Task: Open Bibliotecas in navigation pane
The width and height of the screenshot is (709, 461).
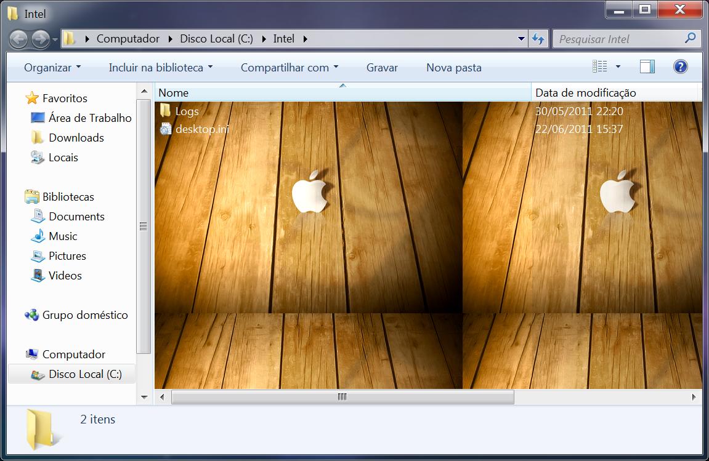Action: (x=68, y=197)
